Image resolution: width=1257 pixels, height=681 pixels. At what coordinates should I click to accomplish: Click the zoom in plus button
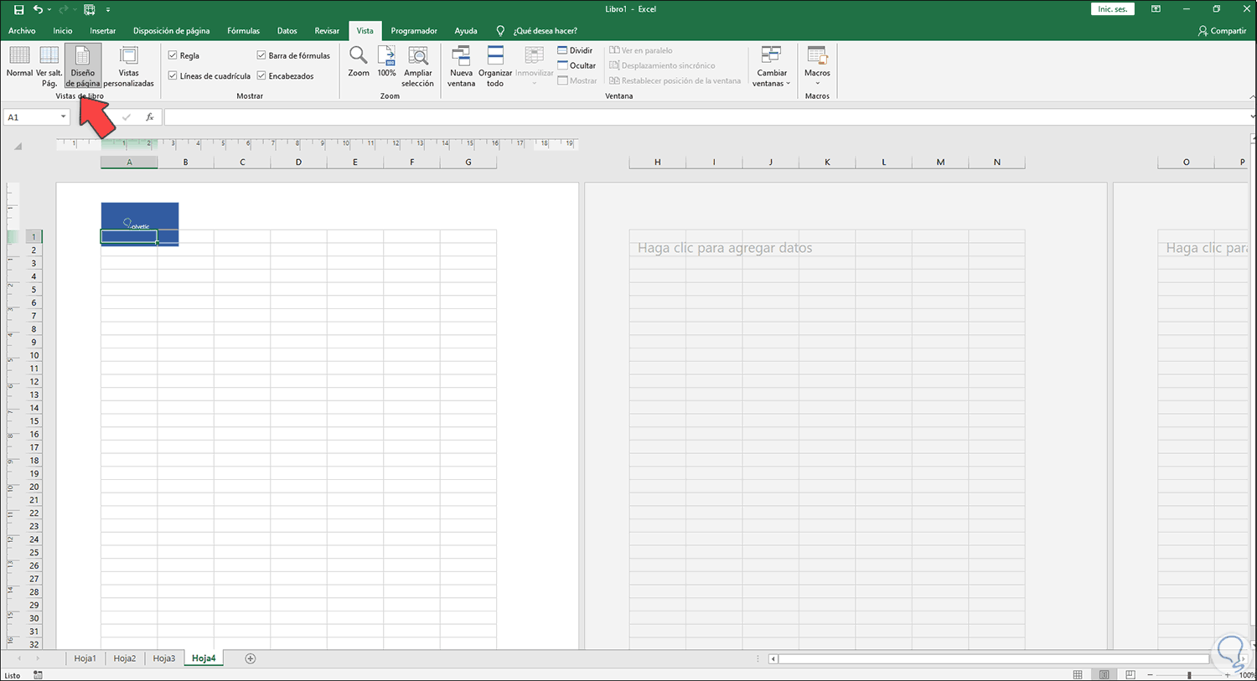pyautogui.click(x=1228, y=674)
